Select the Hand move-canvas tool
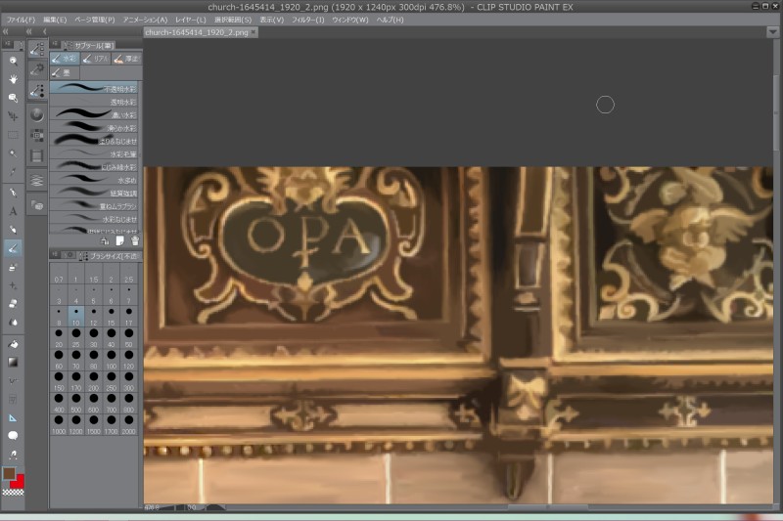 point(13,79)
